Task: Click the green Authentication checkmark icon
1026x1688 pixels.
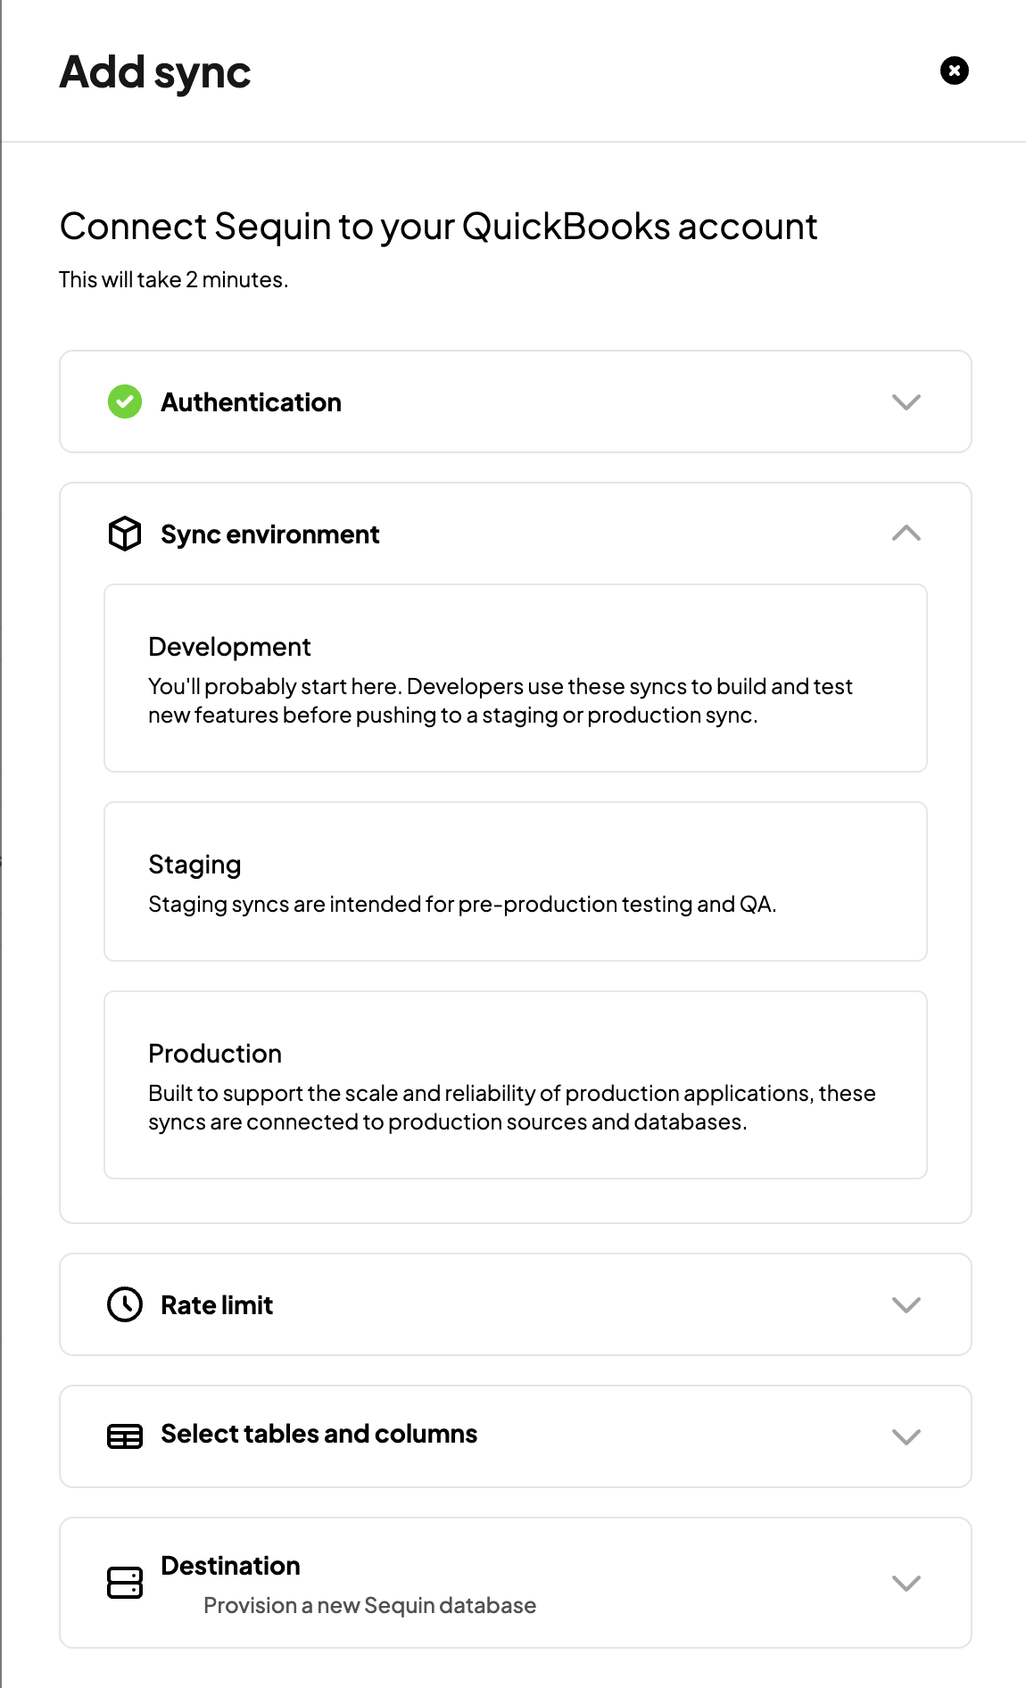Action: [x=124, y=401]
